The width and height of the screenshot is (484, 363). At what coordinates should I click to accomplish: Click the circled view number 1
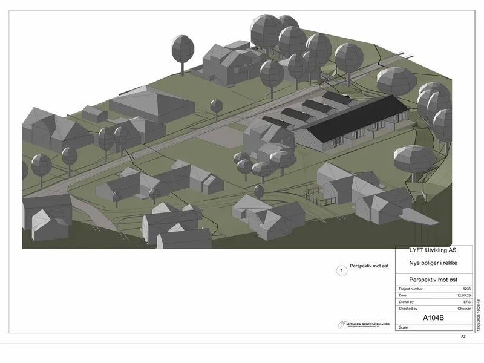[342, 271]
